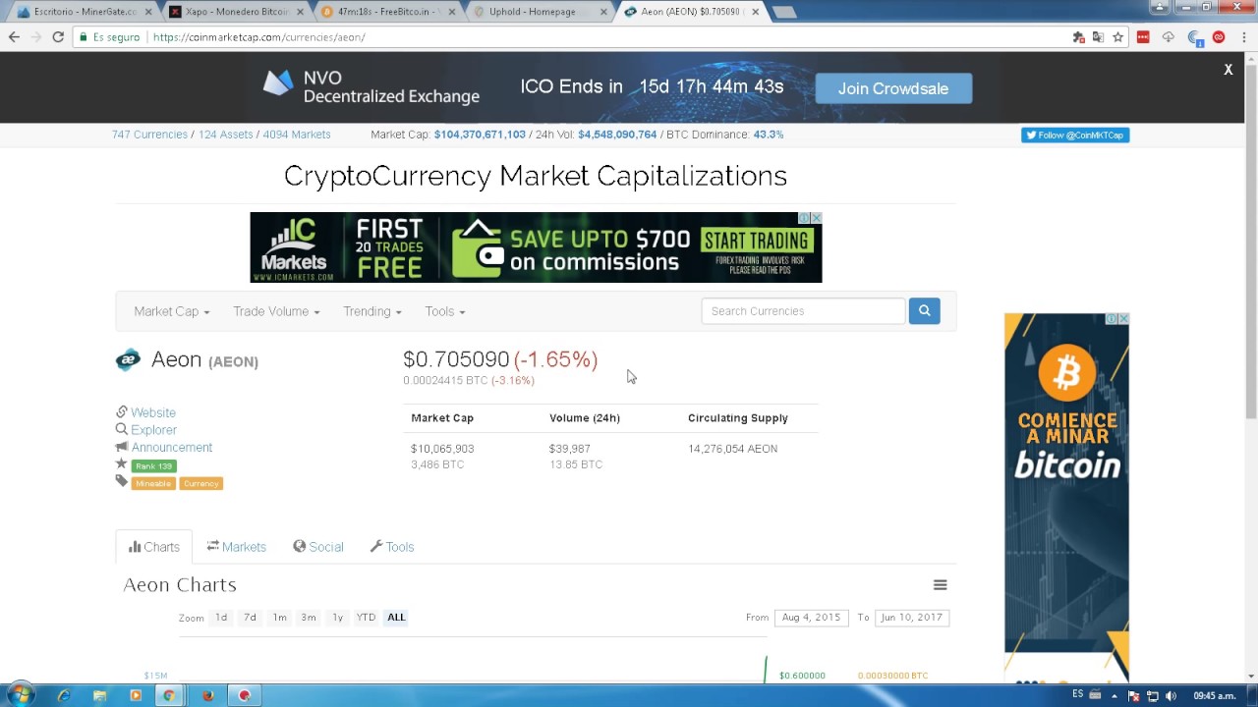The image size is (1258, 707).
Task: Click the Search Currencies input field
Action: [x=803, y=311]
